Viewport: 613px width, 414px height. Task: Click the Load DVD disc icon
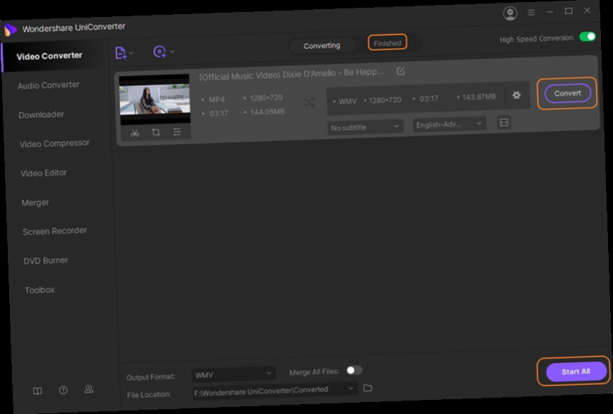(159, 51)
